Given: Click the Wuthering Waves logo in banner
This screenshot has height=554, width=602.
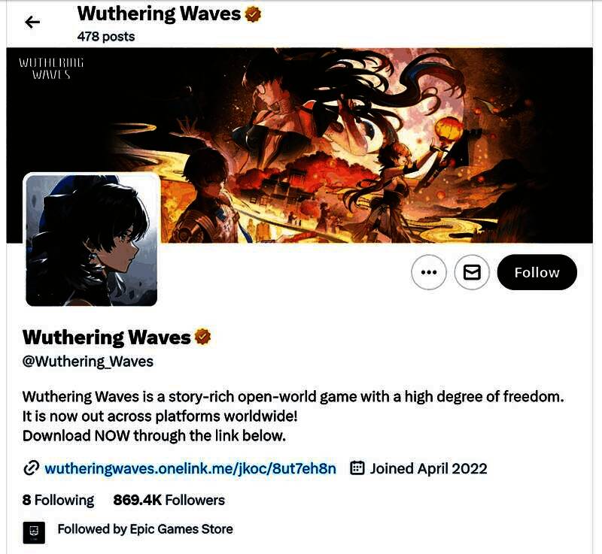Looking at the screenshot, I should 51,68.
